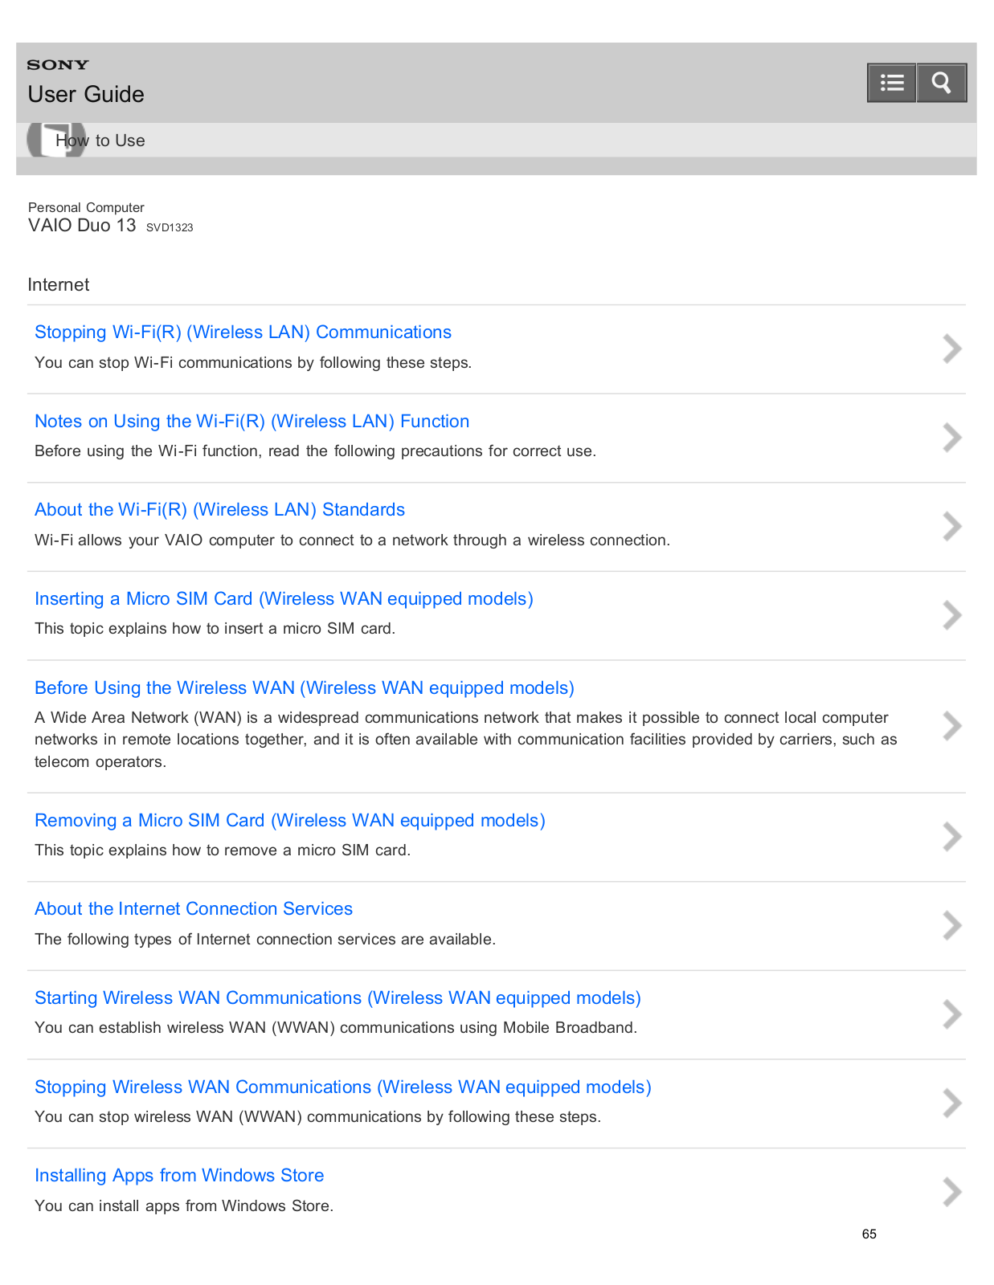Open Before Using the Wireless WAN topic
Image resolution: width=994 pixels, height=1285 pixels.
click(305, 688)
